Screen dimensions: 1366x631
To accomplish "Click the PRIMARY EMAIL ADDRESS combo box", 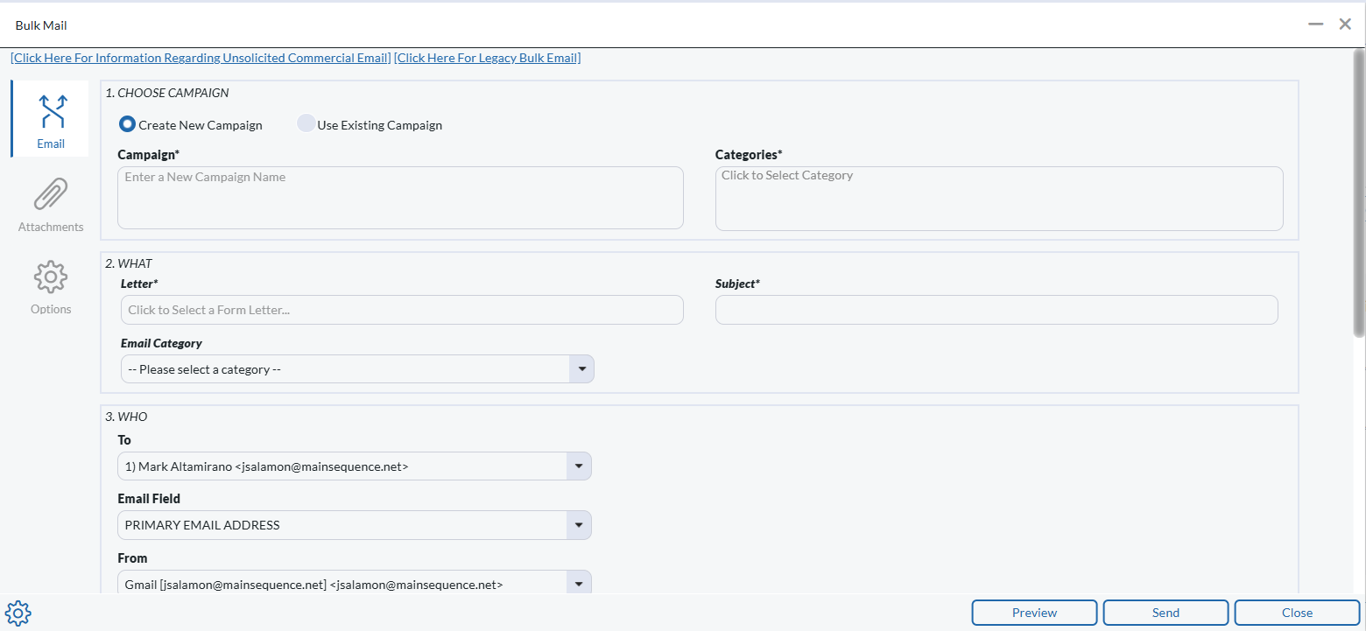I will coord(355,525).
